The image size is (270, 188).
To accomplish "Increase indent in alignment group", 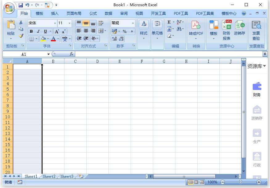I will 86,38.
